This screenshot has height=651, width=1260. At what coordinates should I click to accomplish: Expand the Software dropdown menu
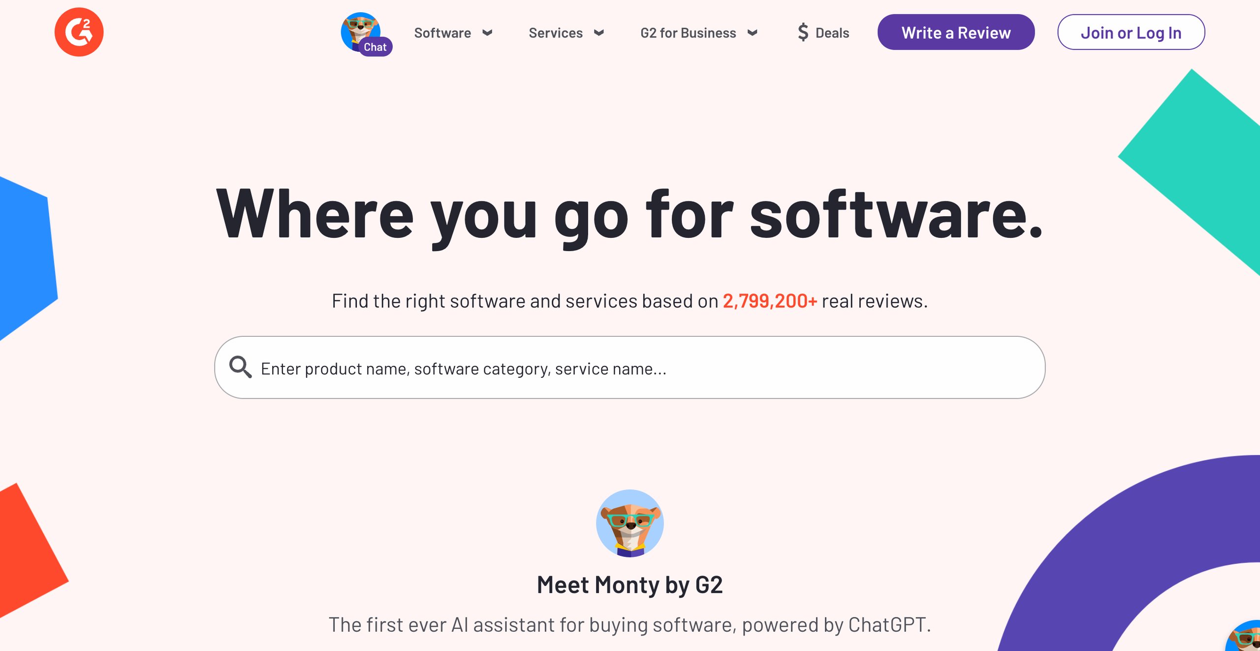click(x=453, y=33)
